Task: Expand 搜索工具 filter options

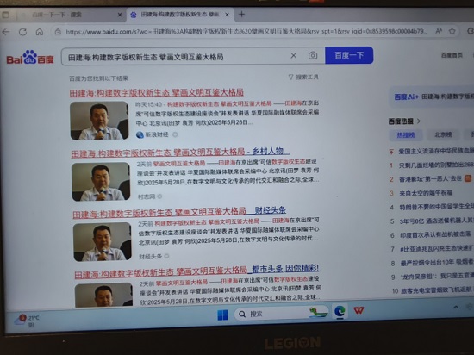Action: [x=303, y=78]
